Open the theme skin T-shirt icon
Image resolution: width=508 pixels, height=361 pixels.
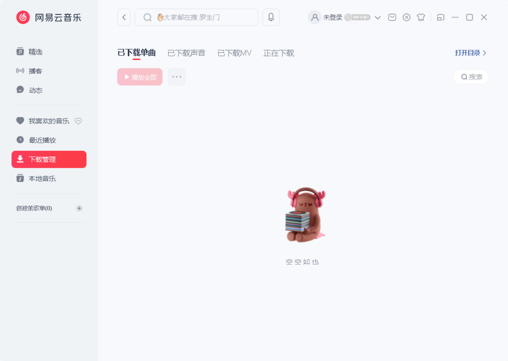420,17
